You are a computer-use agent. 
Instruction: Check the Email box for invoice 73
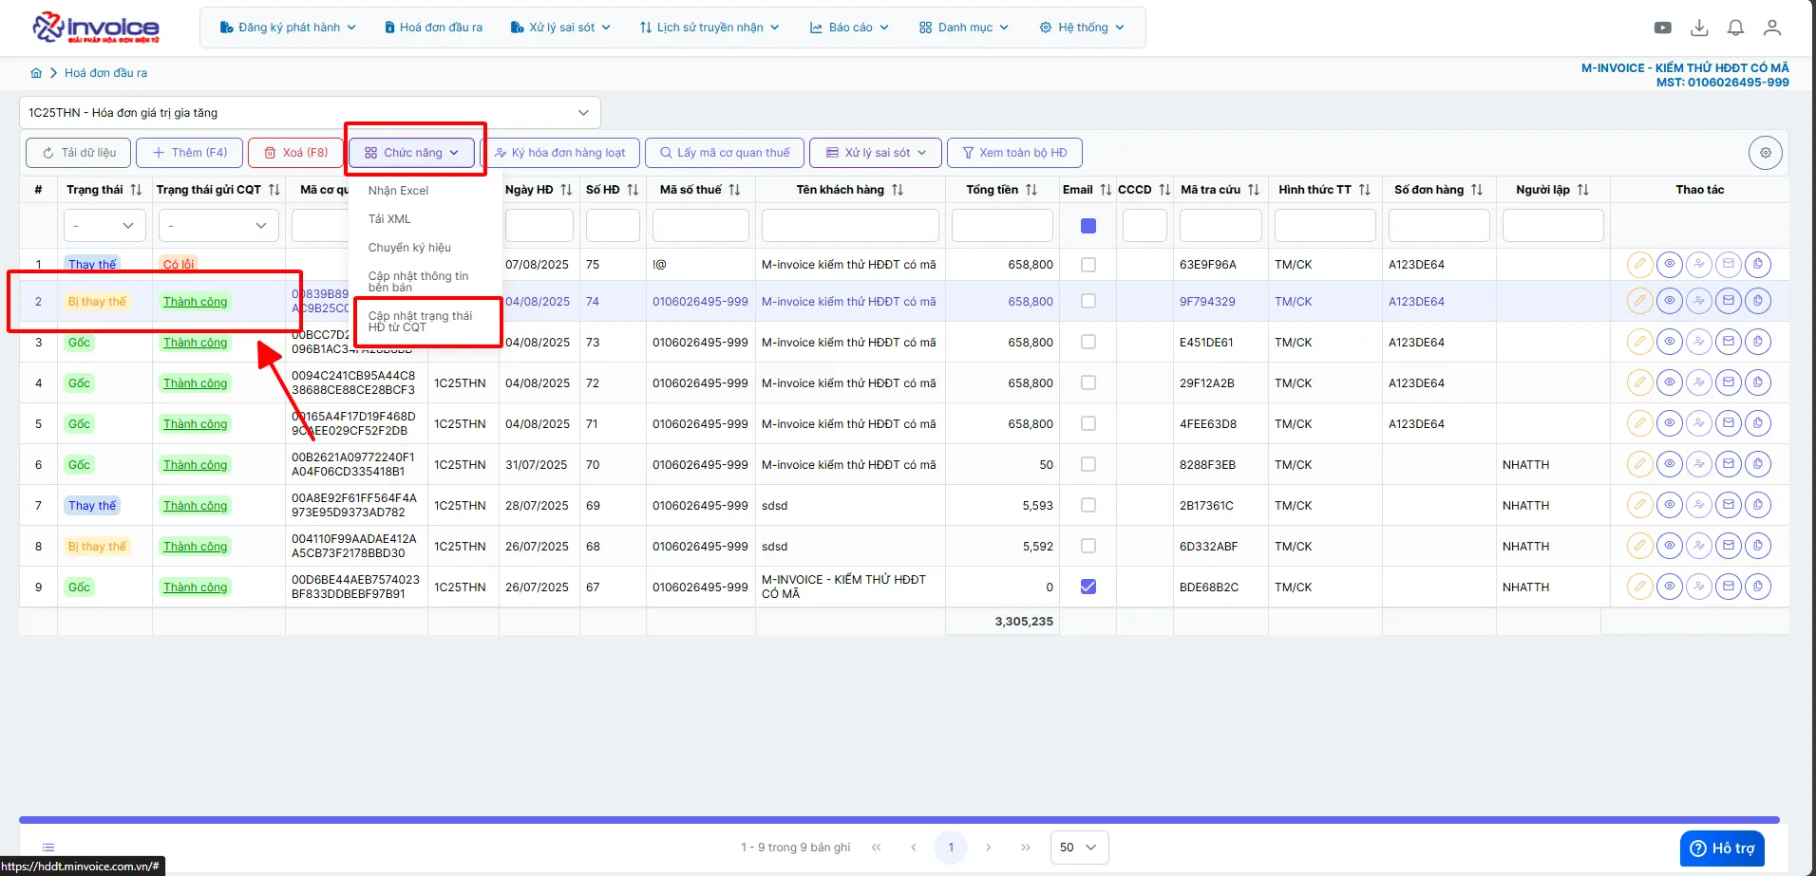[x=1088, y=342]
